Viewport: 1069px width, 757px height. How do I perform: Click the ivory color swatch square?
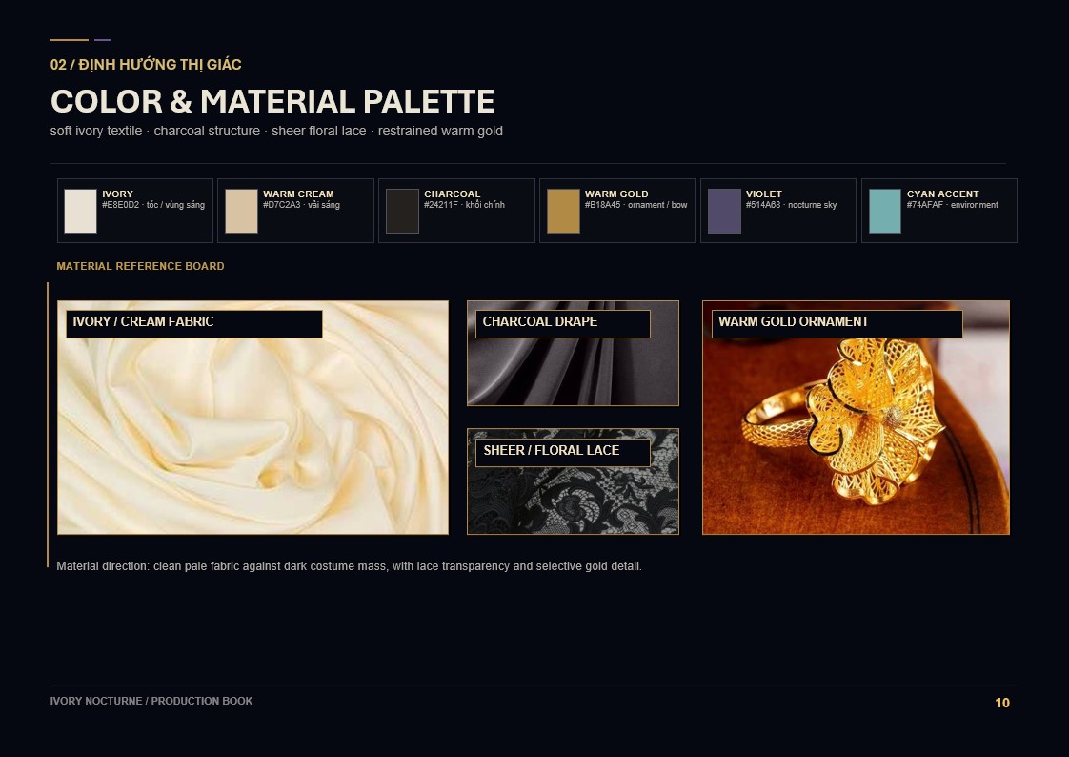(x=80, y=212)
